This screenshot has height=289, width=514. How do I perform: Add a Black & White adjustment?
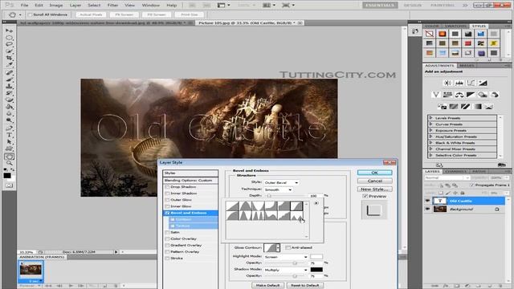(471, 95)
